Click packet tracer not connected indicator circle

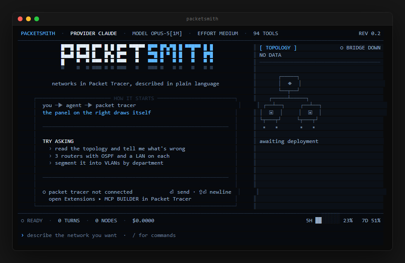pyautogui.click(x=44, y=192)
